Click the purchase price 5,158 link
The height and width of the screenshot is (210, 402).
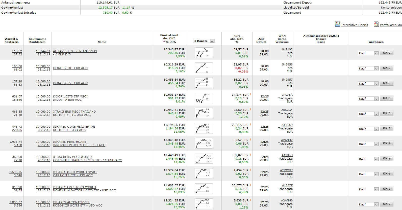point(18,145)
